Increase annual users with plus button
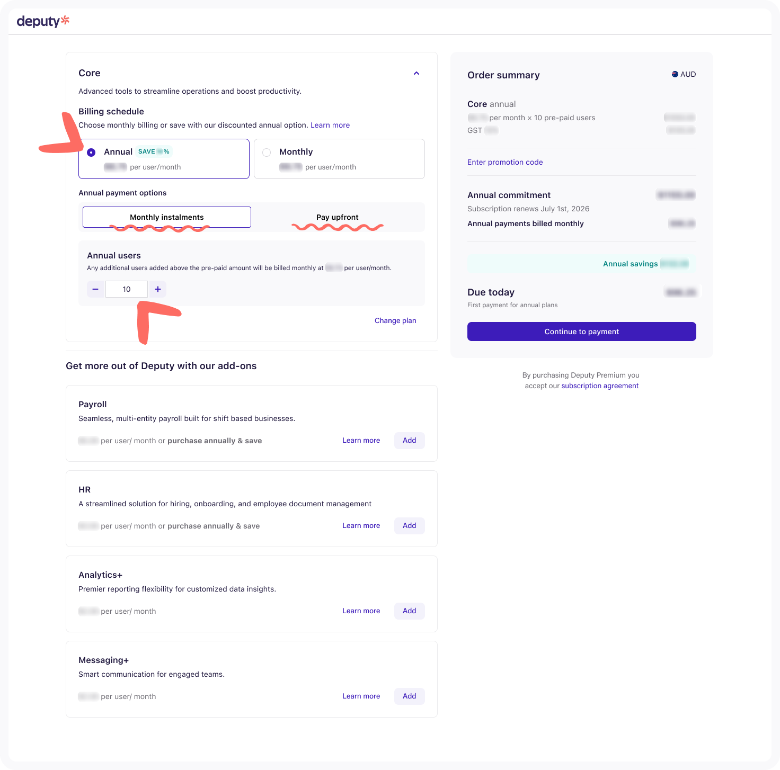This screenshot has height=770, width=780. pos(158,289)
